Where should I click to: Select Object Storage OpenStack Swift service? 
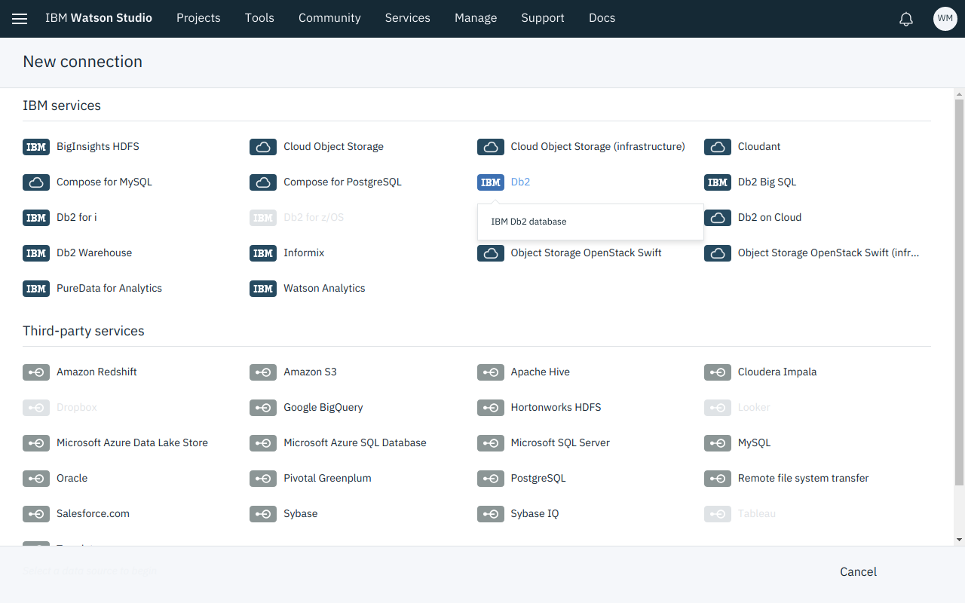586,253
